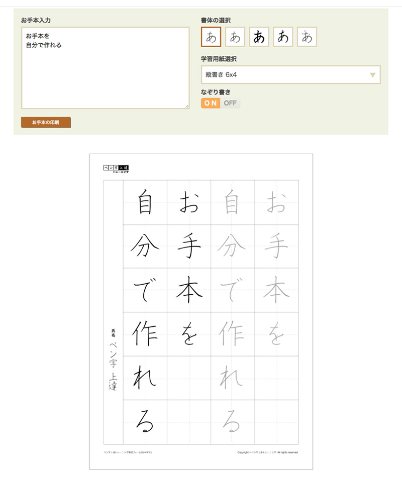This screenshot has height=477, width=402.
Task: Click the black お character cell
Action: click(x=189, y=202)
